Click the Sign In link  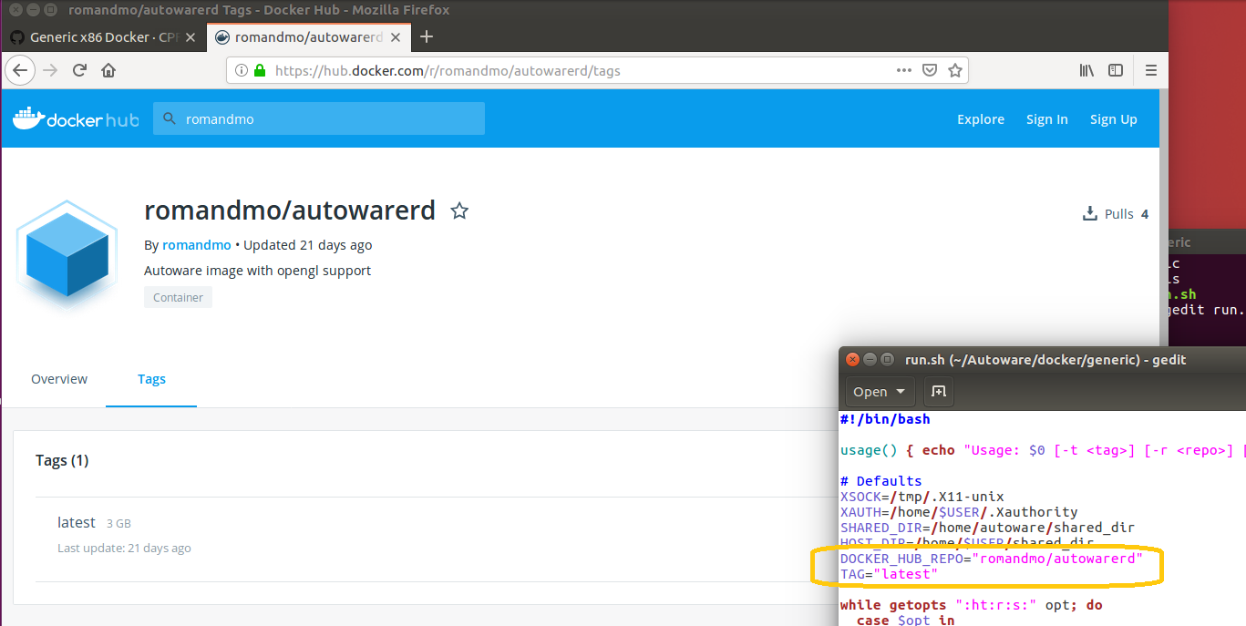pos(1047,119)
